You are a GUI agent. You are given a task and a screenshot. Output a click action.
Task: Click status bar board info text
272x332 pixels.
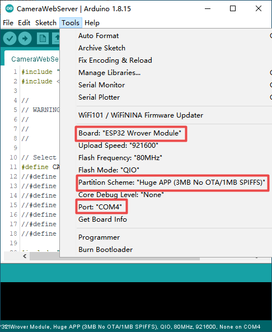click(130, 327)
